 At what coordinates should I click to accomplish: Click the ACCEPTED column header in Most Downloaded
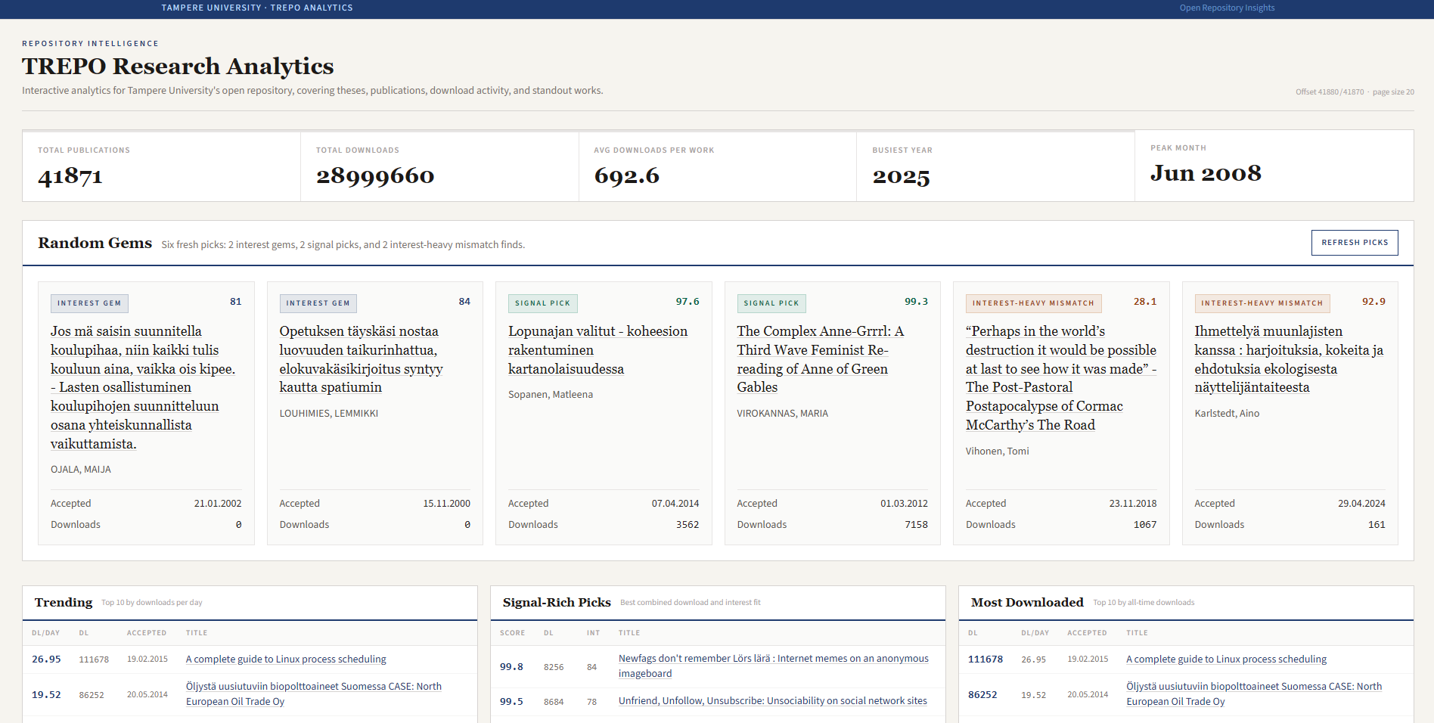pos(1087,633)
